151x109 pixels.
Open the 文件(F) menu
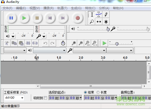[x=7, y=8]
